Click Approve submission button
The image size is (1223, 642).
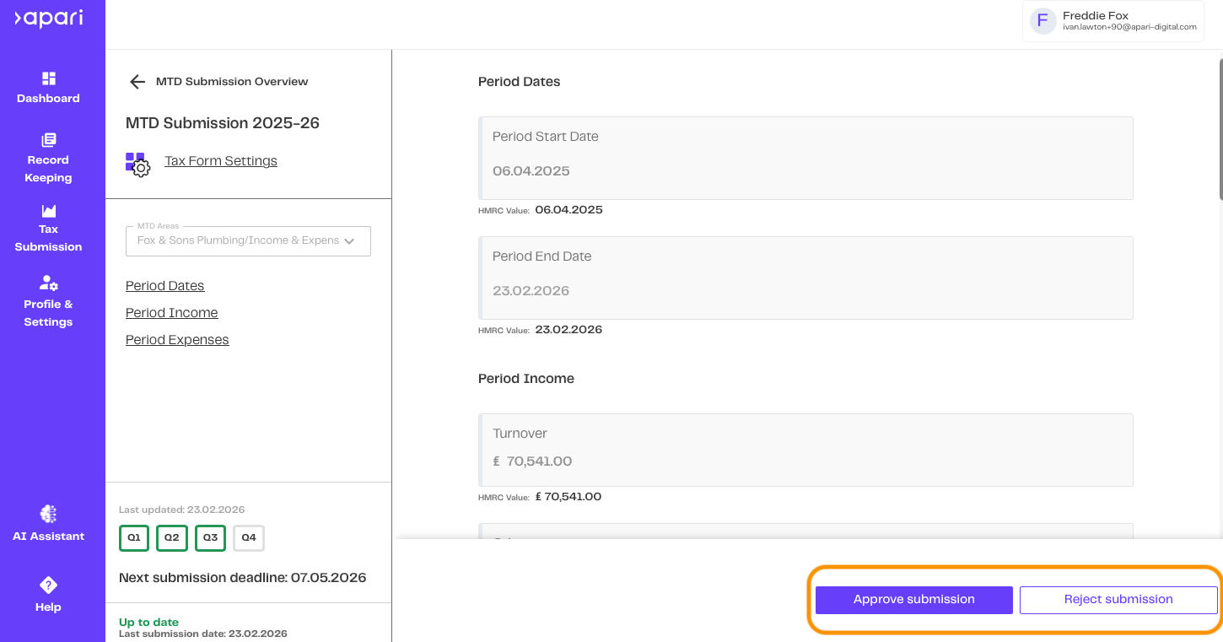pyautogui.click(x=913, y=600)
